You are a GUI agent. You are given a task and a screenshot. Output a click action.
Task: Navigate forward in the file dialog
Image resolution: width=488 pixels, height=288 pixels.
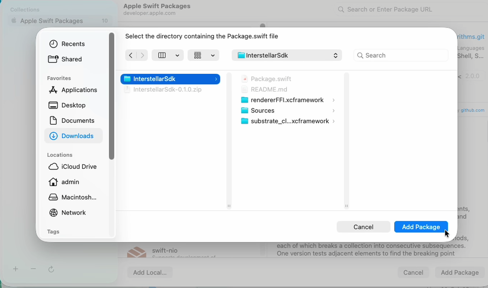tap(142, 55)
